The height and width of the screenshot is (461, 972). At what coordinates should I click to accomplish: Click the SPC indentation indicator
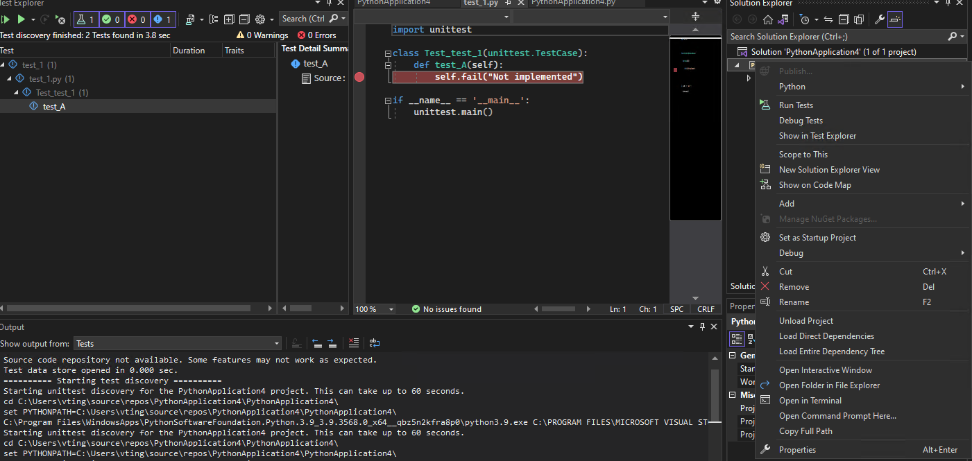point(676,309)
